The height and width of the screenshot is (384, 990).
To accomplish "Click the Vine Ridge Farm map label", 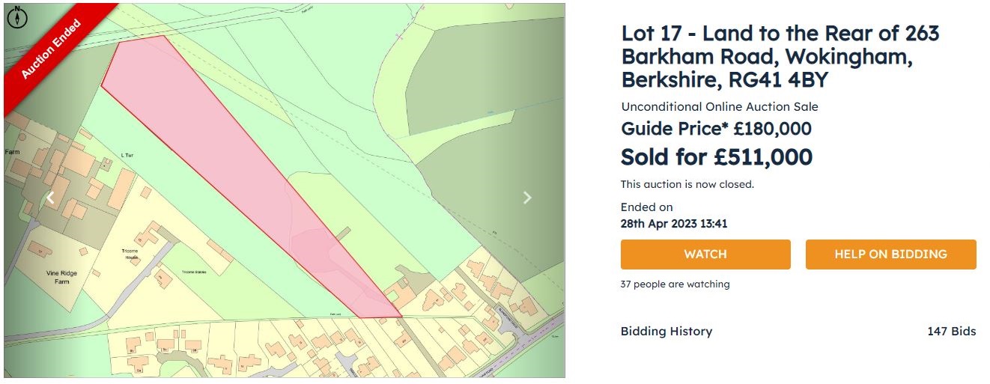I will coord(61,277).
